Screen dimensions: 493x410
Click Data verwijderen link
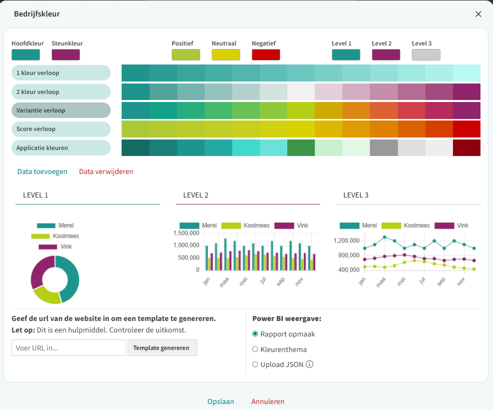pyautogui.click(x=106, y=171)
